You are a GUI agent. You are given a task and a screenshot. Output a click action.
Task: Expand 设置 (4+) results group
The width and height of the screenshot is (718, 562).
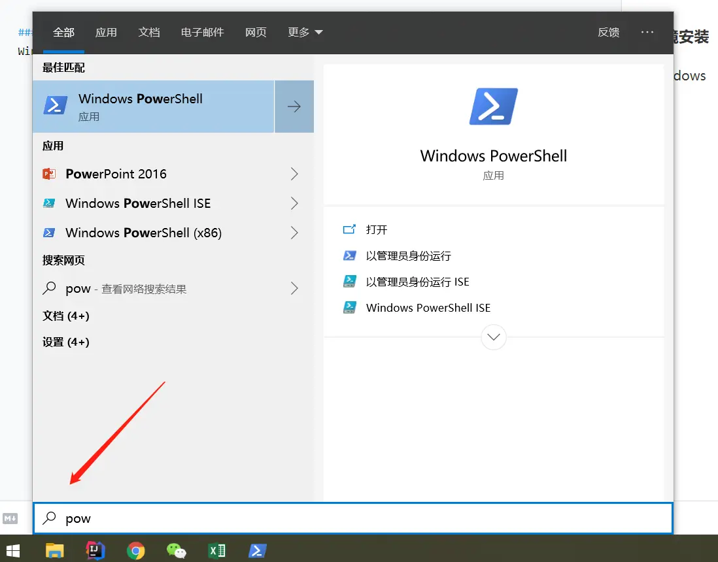point(66,342)
